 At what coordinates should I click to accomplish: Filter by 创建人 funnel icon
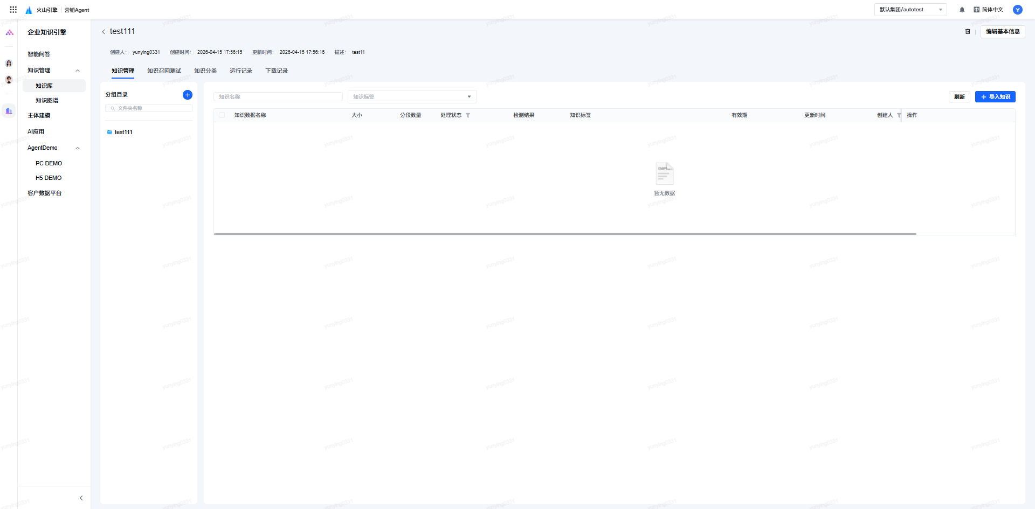point(899,115)
